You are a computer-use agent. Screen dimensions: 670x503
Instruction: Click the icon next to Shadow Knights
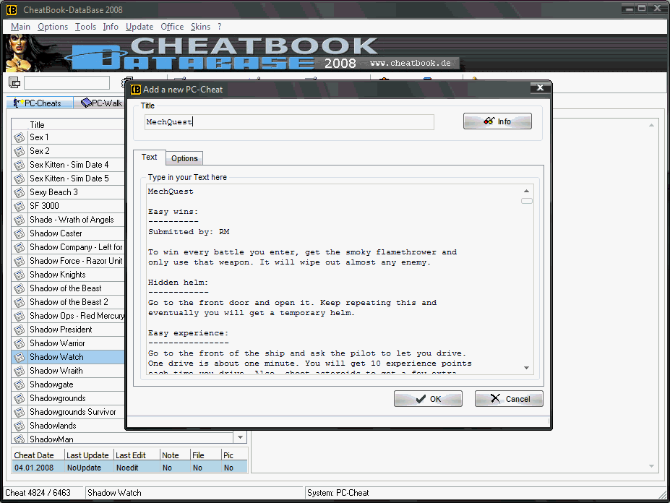[19, 275]
